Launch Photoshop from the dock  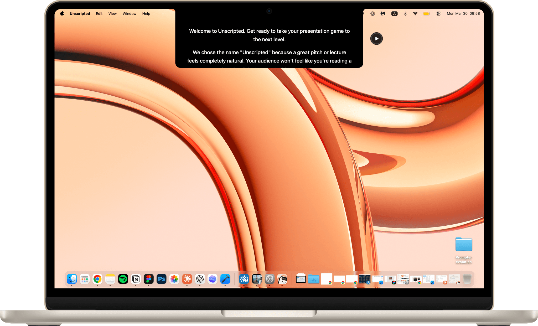pyautogui.click(x=162, y=279)
